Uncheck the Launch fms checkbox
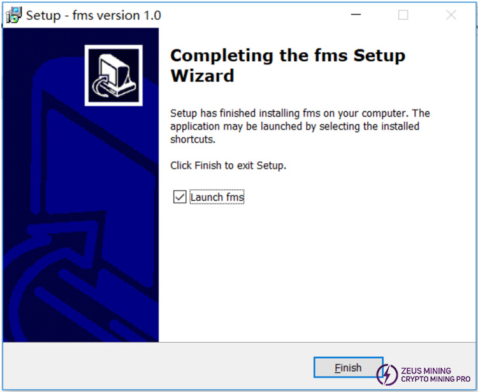This screenshot has height=392, width=478. click(x=180, y=197)
